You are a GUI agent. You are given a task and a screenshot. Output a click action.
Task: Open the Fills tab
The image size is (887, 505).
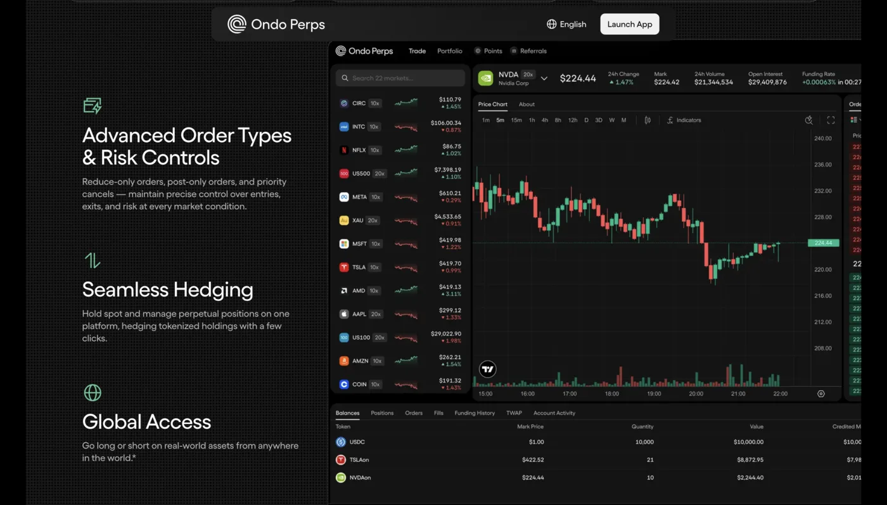[x=438, y=413]
